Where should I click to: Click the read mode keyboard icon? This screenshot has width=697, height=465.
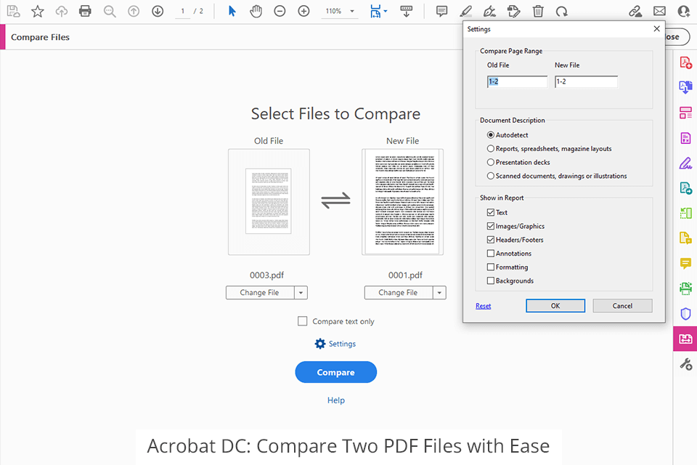[407, 11]
